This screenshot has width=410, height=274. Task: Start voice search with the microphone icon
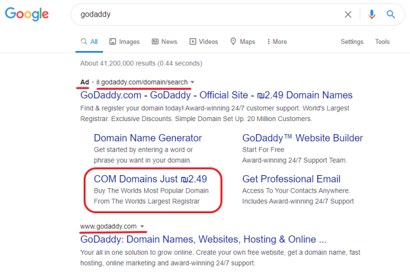(x=371, y=14)
